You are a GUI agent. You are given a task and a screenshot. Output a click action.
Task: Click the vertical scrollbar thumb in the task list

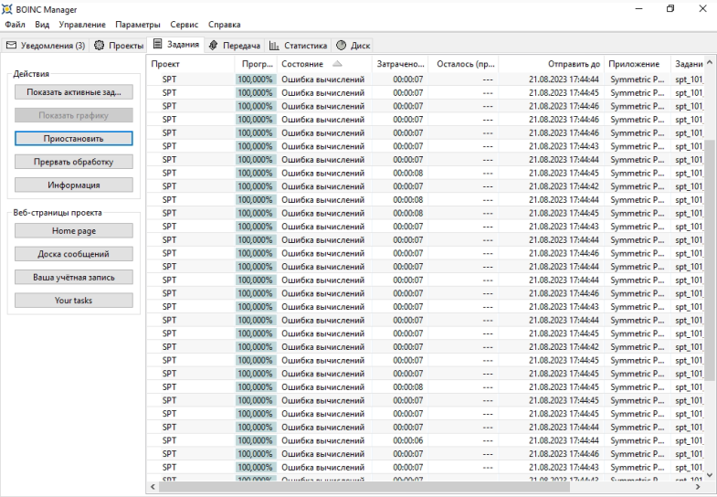tap(709, 260)
